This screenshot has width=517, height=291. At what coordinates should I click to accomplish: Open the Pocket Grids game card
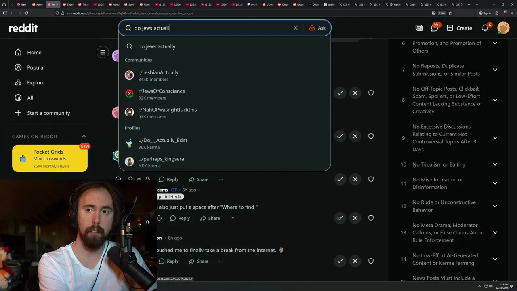50,158
